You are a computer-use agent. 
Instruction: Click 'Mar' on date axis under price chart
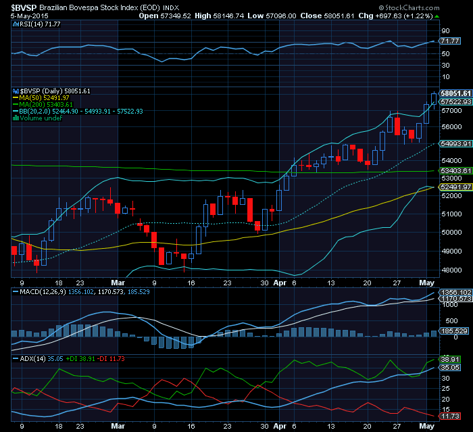coord(118,283)
